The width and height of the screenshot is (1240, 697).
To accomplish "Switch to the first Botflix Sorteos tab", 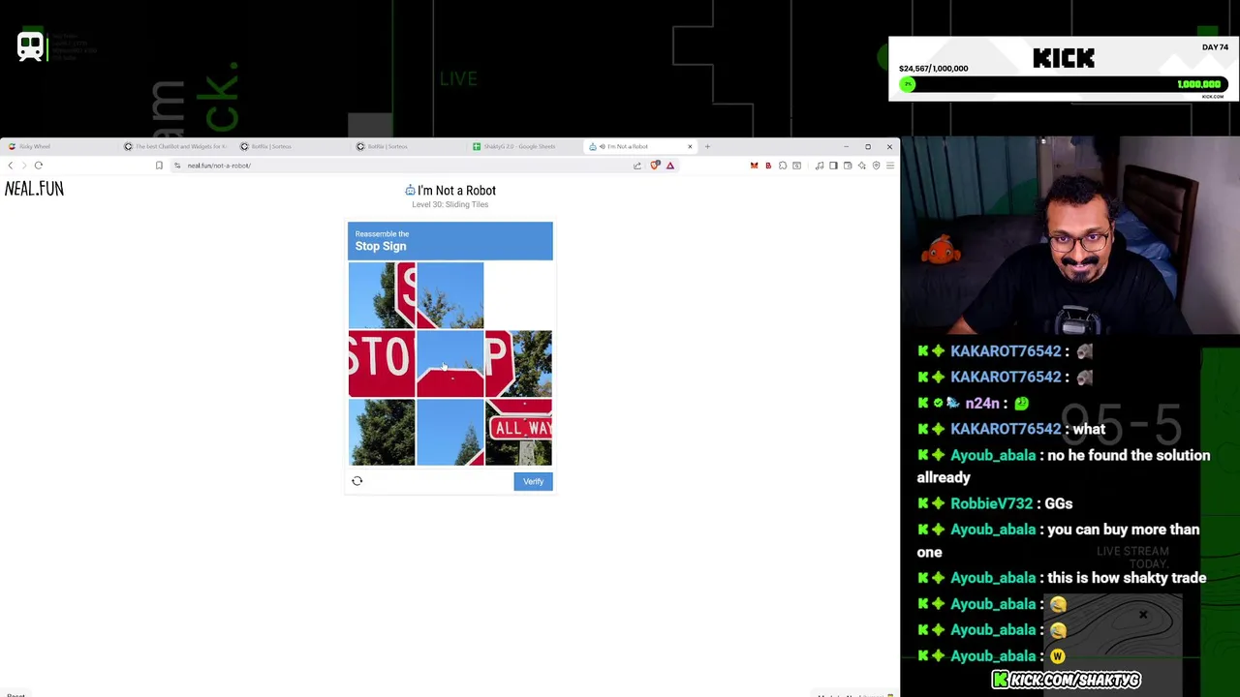I will (291, 146).
